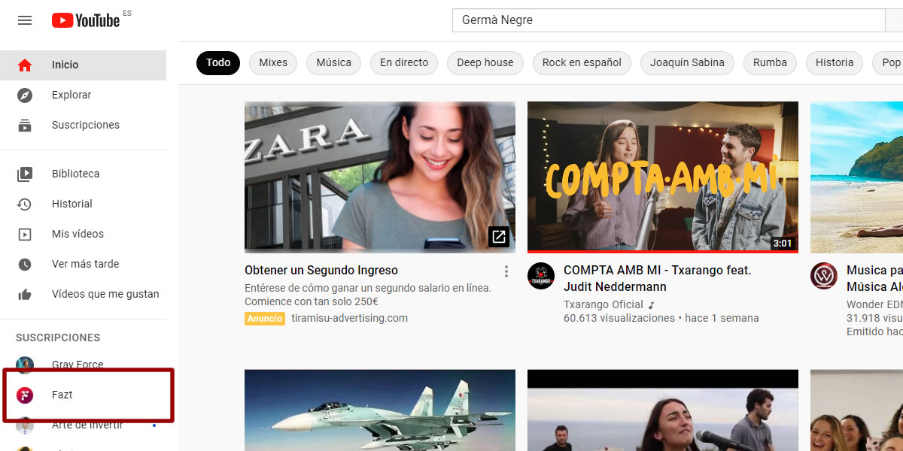The width and height of the screenshot is (903, 451).
Task: Click the ad description starting with Entérese de cómo
Action: [x=368, y=295]
